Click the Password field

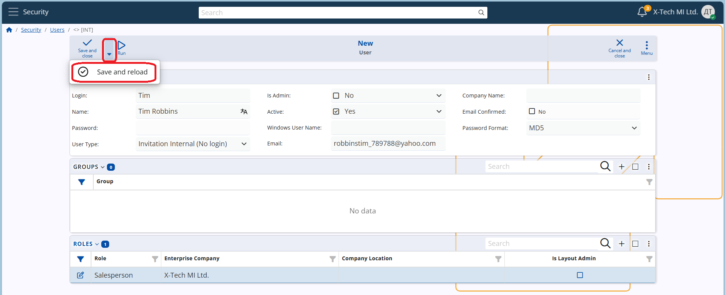pos(193,128)
